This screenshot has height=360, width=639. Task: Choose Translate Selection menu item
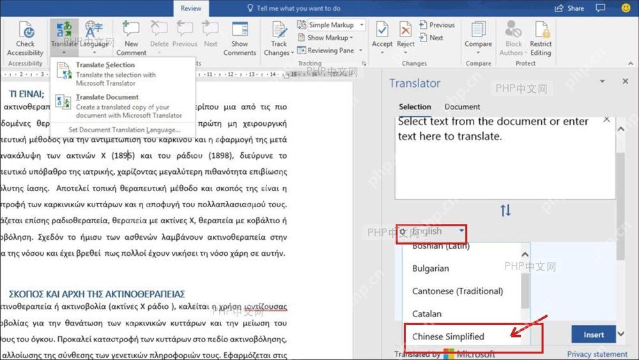[x=123, y=74]
